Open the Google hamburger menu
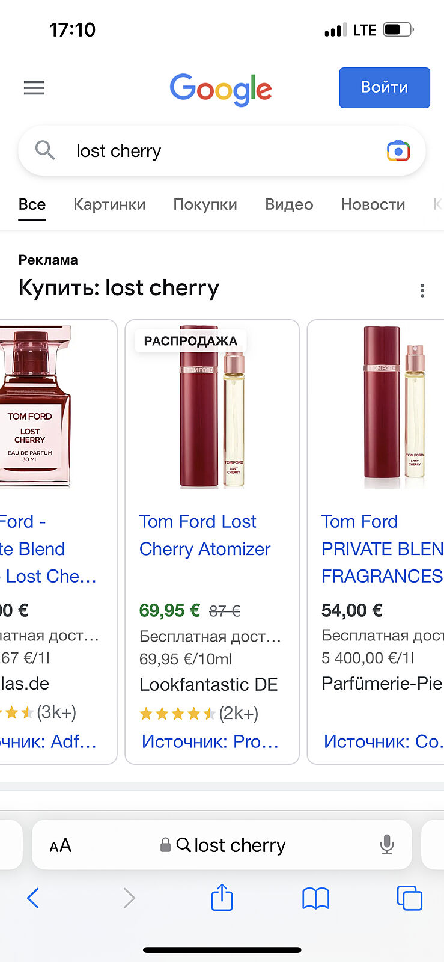 tap(34, 88)
